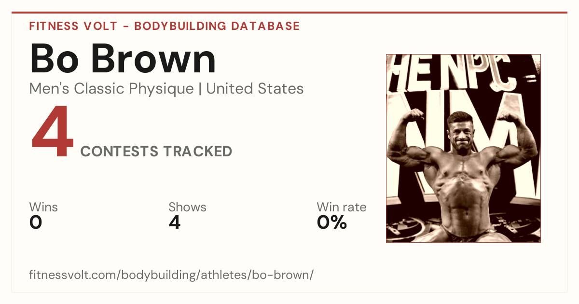579x304 pixels.
Task: Click the Win rate label
Action: (342, 207)
